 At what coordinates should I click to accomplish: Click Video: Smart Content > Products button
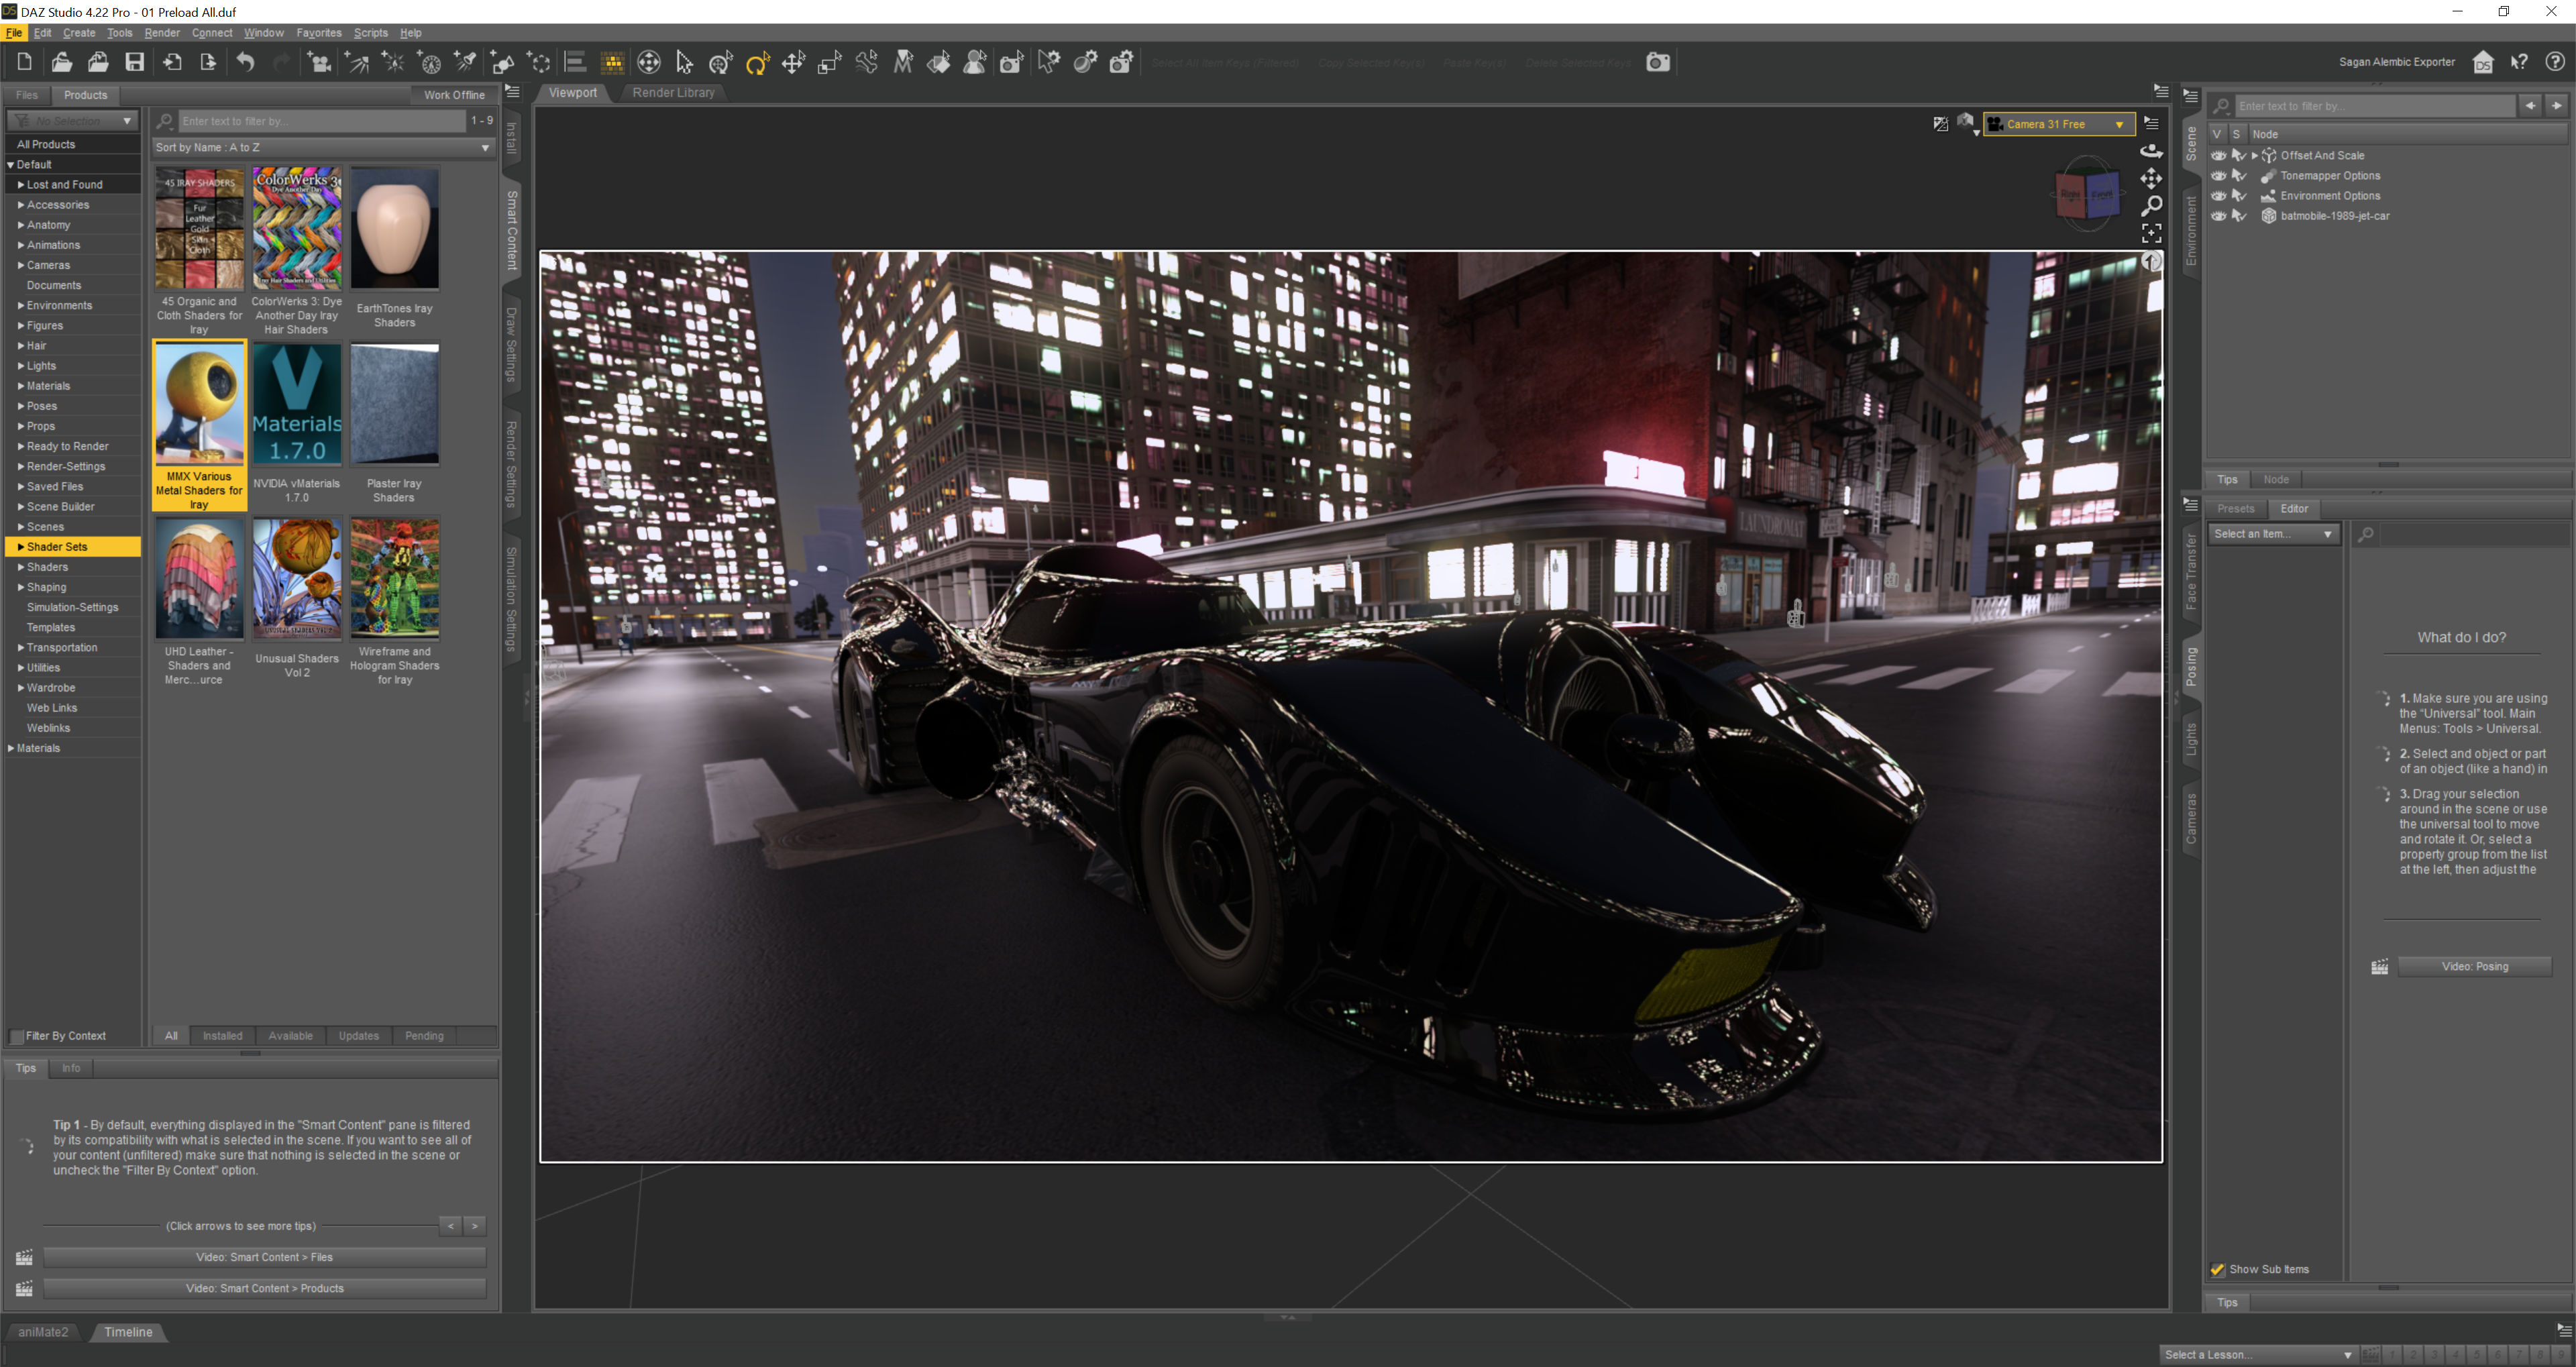point(264,1289)
